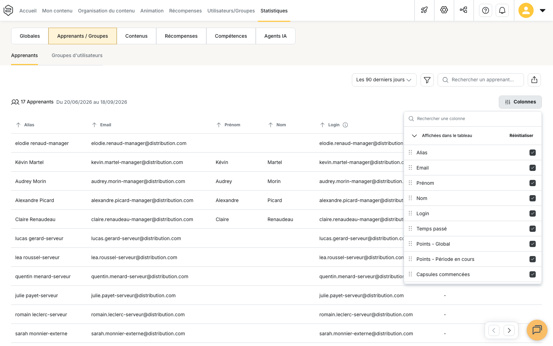Select the Kévin Martel alias cell
Image resolution: width=553 pixels, height=346 pixels.
(x=29, y=162)
